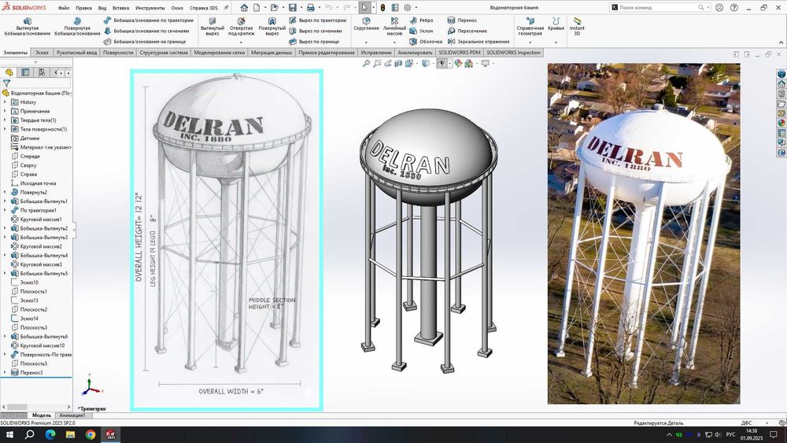Click the Rebuild traffic light icon
787x443 pixels.
(382, 8)
